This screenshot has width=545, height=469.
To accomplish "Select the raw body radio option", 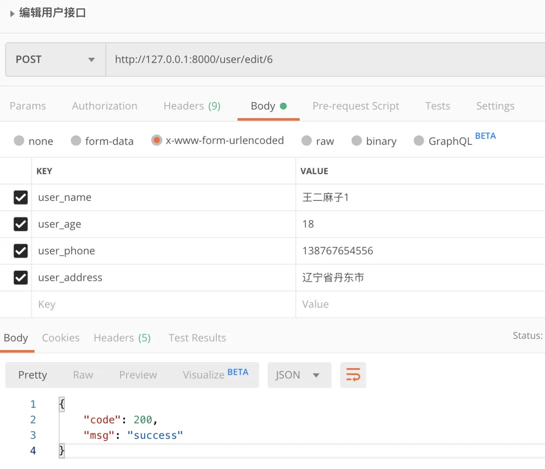I will pos(306,140).
